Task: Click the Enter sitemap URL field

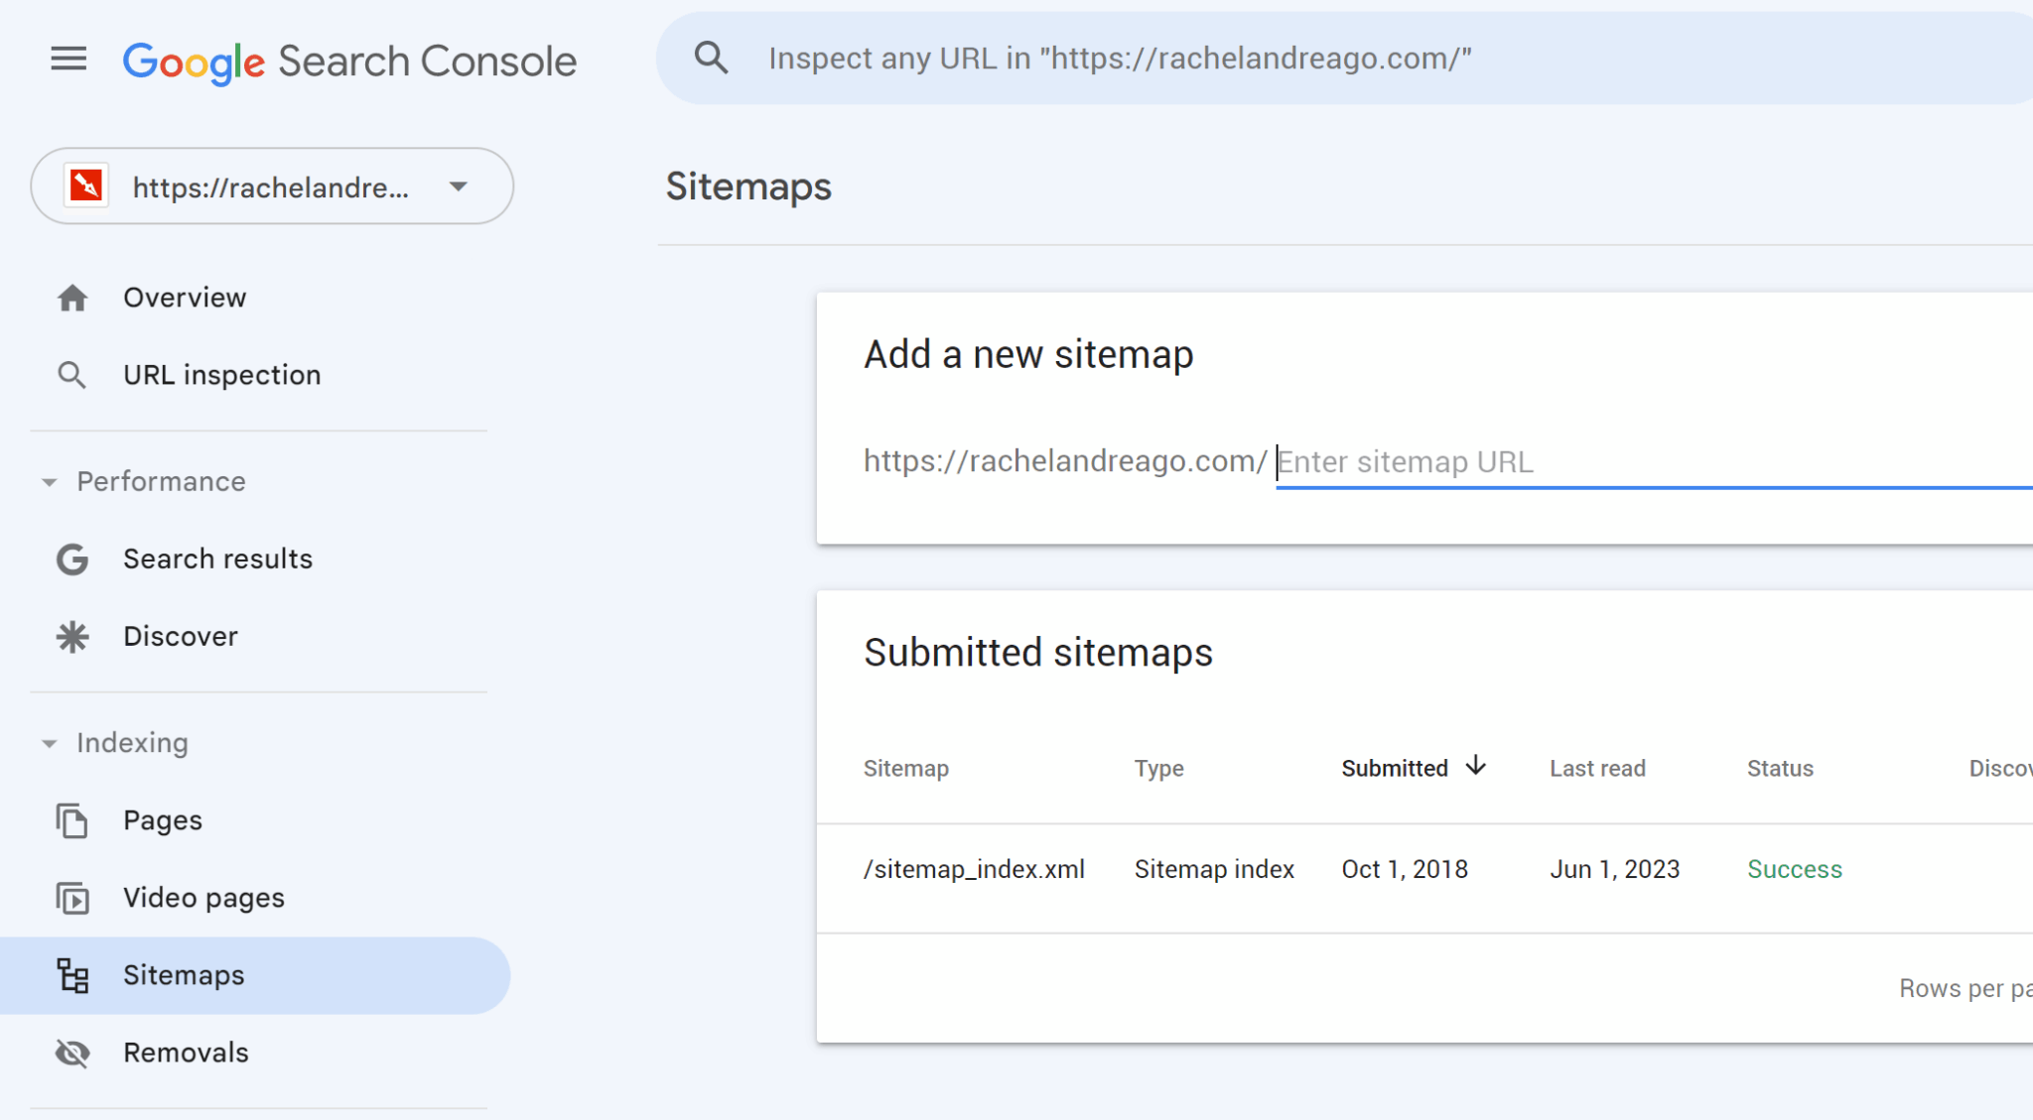Action: 1654,462
